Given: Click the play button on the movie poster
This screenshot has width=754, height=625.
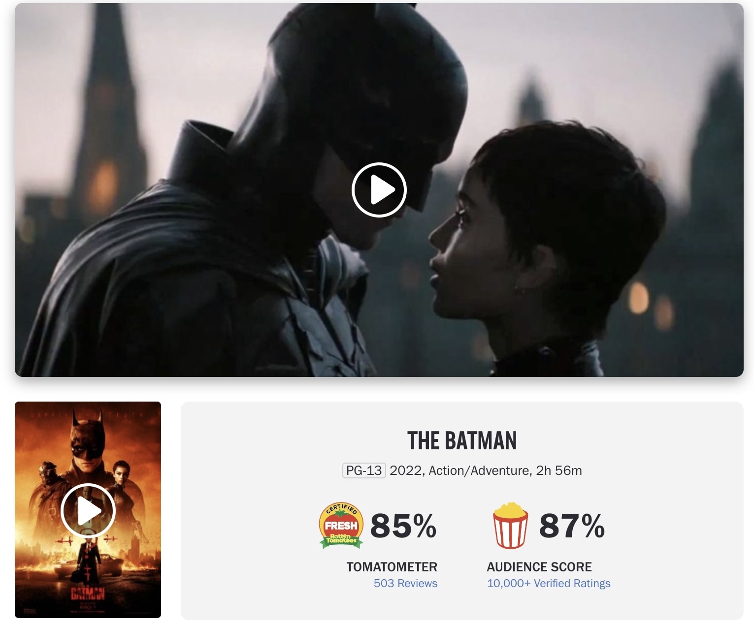Looking at the screenshot, I should click(x=88, y=511).
